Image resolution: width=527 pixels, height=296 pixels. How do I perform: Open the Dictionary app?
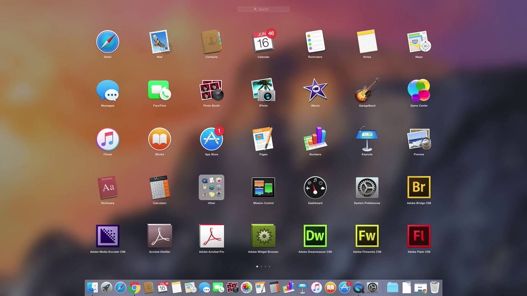[107, 188]
